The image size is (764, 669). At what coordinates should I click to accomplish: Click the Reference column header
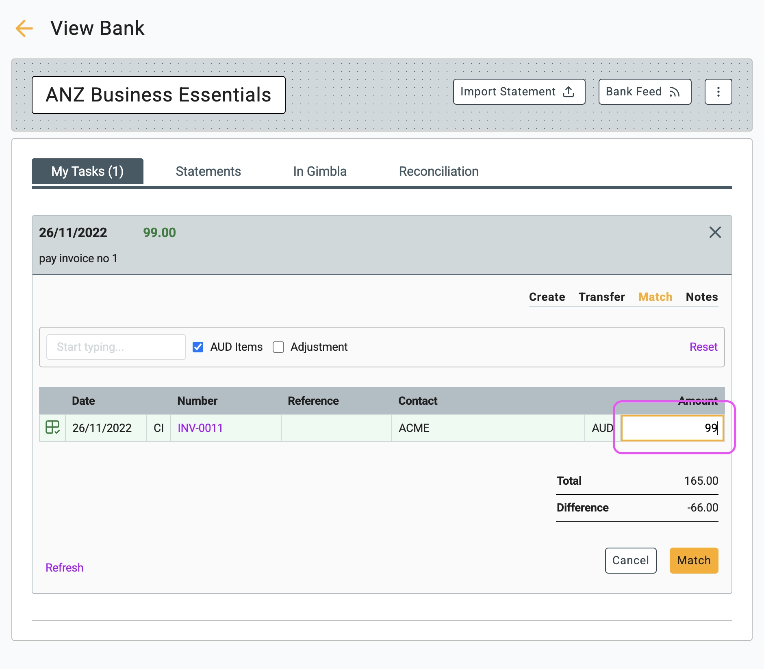pos(313,401)
